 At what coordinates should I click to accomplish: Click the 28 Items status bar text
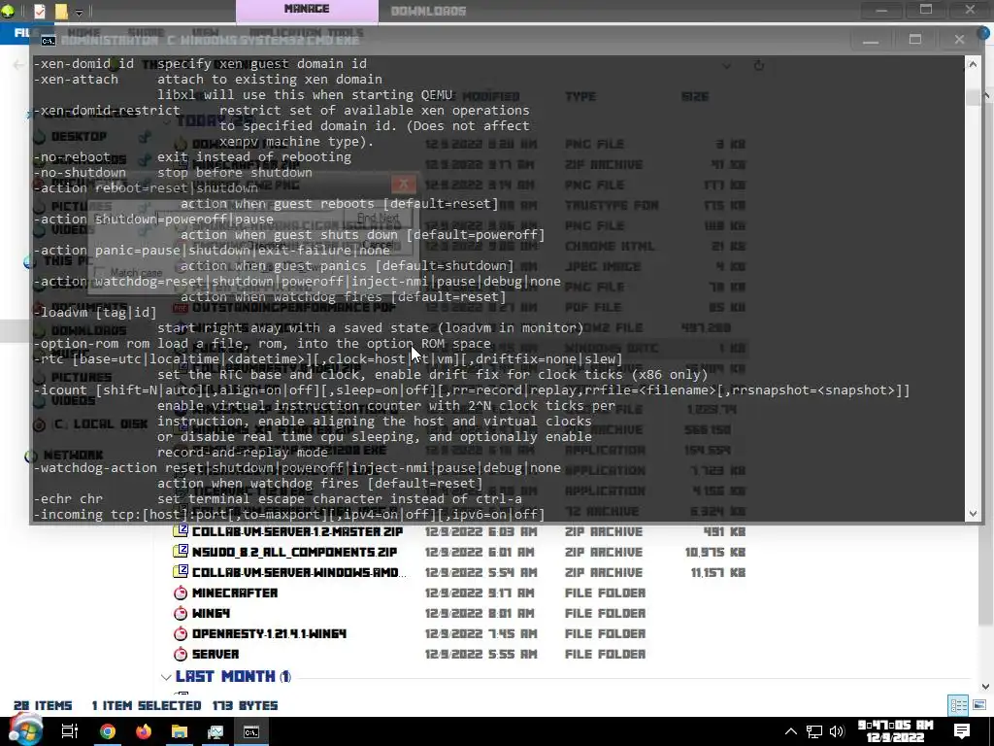[x=43, y=705]
